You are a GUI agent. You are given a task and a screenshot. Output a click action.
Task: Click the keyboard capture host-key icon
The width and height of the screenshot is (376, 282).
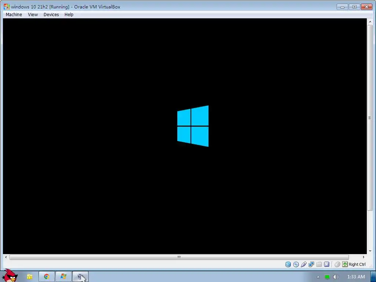(345, 264)
